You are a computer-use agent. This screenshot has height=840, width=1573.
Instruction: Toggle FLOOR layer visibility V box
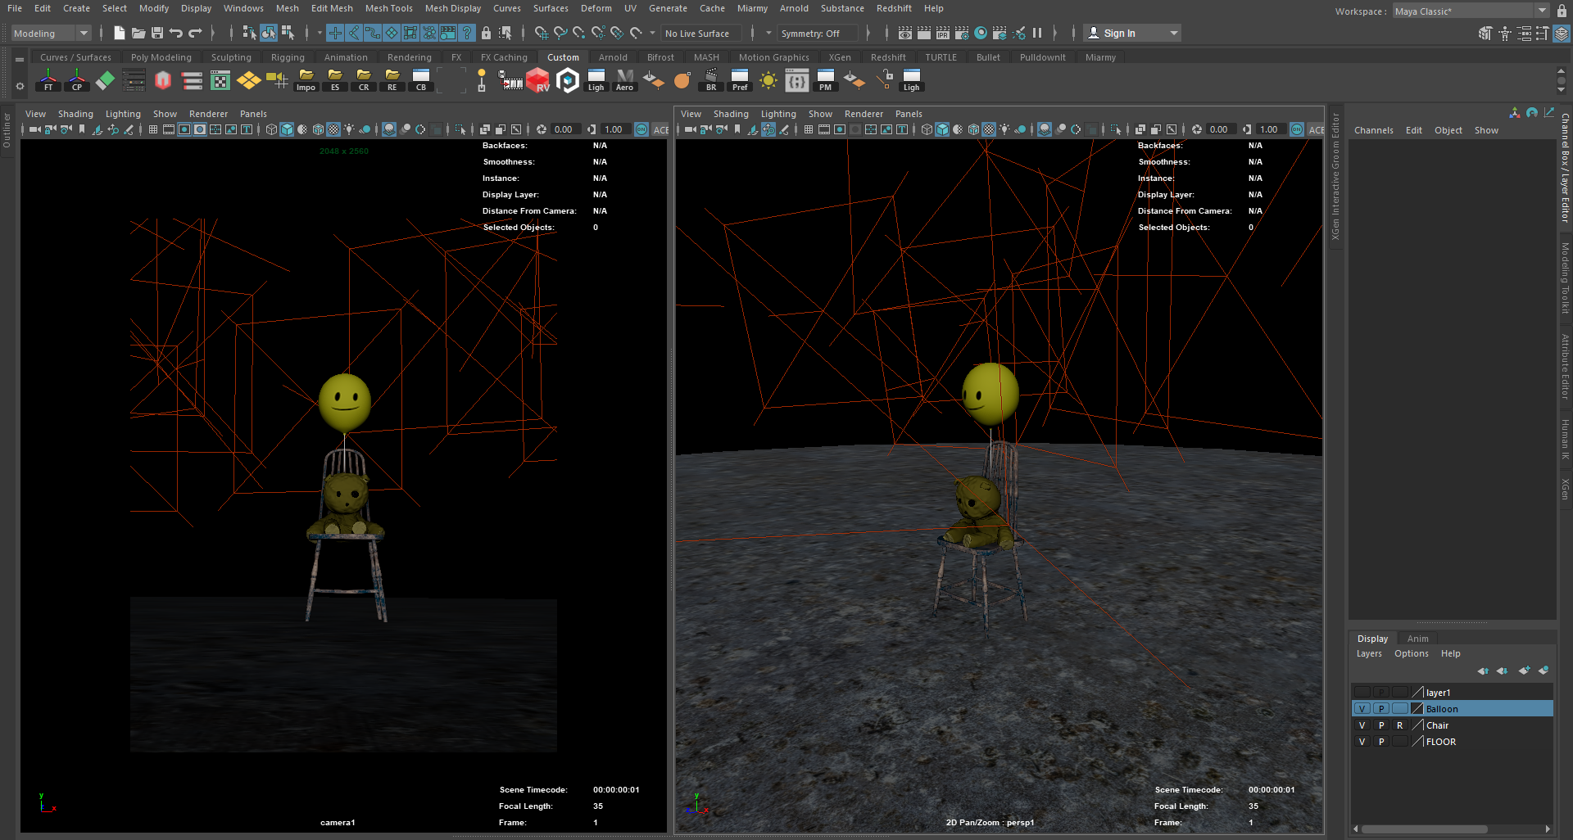tap(1362, 742)
